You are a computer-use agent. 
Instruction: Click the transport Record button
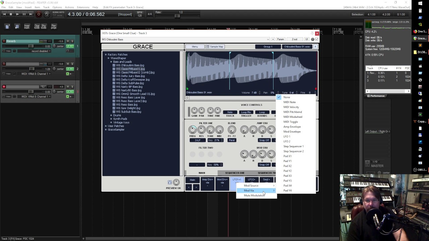tap(39, 14)
